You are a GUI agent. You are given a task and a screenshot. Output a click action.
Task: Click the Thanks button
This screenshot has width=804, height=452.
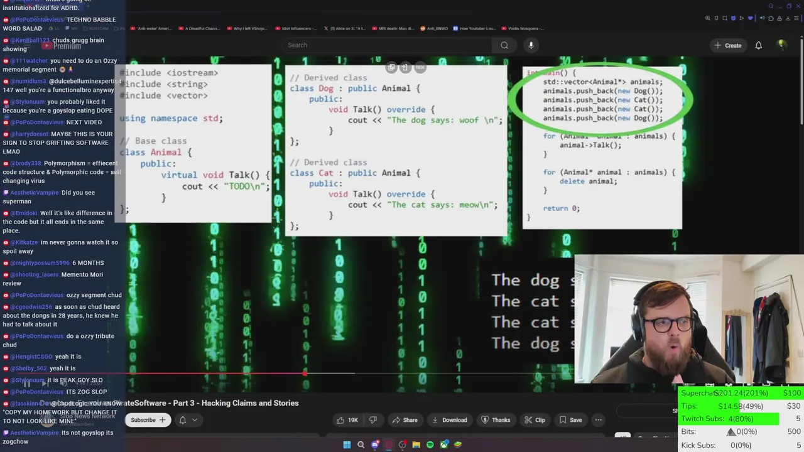pyautogui.click(x=495, y=420)
